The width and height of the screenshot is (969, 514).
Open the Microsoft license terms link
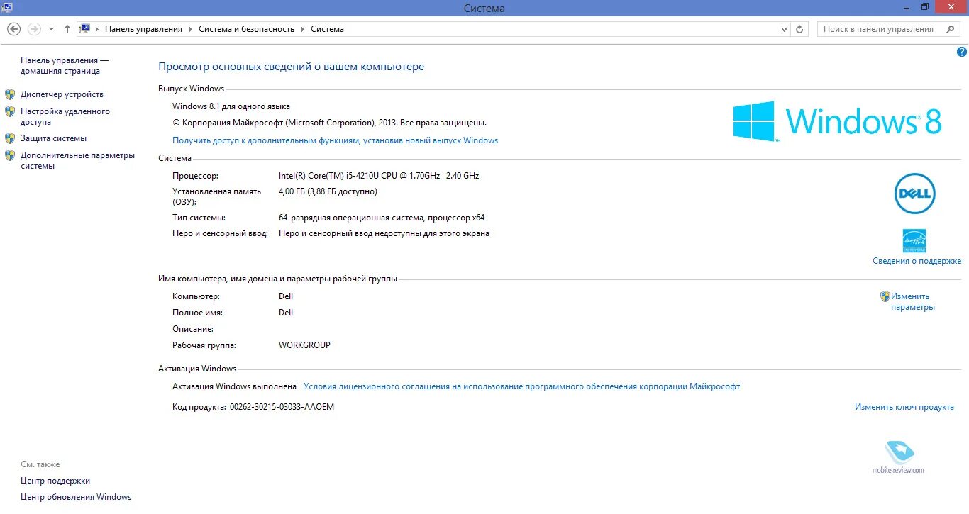[521, 386]
